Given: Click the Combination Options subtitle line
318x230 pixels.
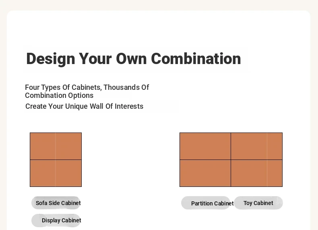Looking at the screenshot, I should 59,95.
